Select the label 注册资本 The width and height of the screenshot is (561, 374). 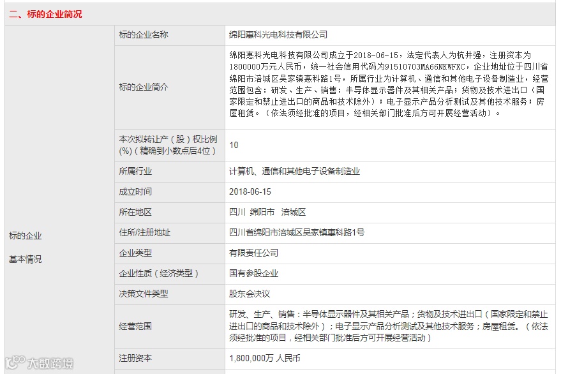pos(135,358)
